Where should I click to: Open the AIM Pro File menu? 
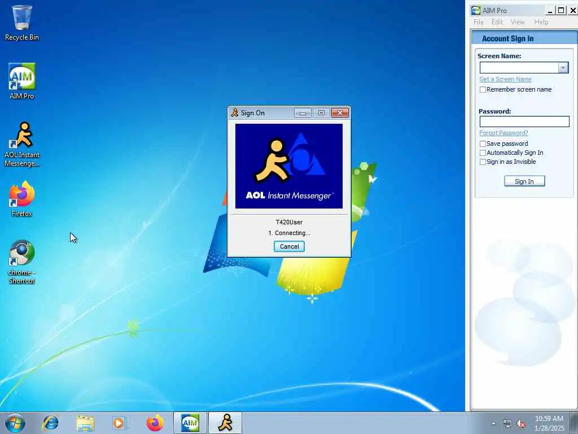[x=479, y=22]
